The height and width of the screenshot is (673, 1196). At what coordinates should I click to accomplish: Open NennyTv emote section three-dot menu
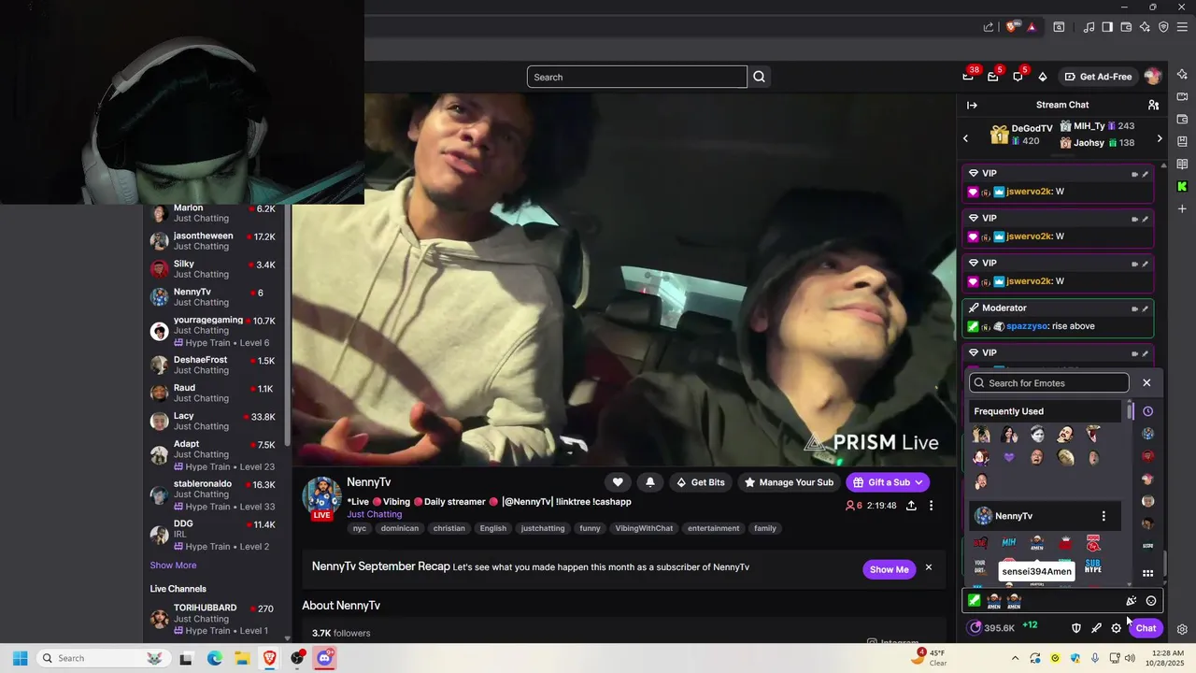point(1103,516)
